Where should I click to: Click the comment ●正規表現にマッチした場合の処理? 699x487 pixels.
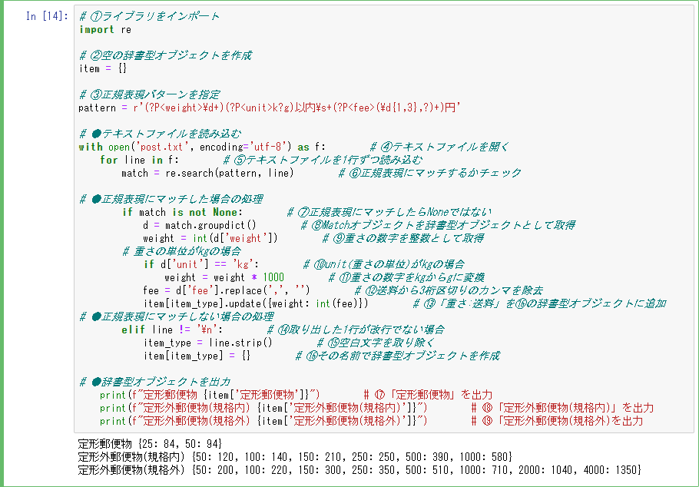pyautogui.click(x=171, y=199)
